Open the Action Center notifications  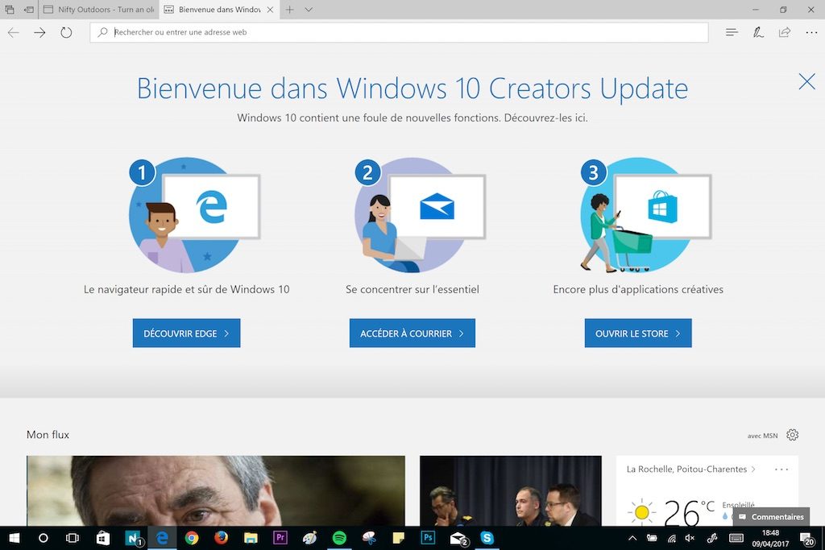(x=807, y=539)
